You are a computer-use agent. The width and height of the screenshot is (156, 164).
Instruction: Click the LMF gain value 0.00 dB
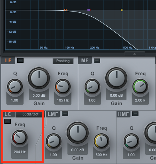click(x=78, y=150)
